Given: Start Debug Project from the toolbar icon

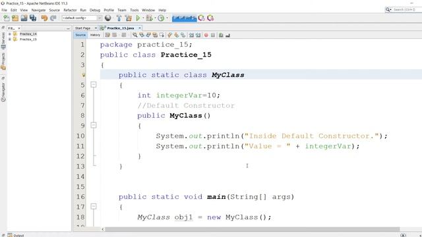Looking at the screenshot, I should click(150, 18).
